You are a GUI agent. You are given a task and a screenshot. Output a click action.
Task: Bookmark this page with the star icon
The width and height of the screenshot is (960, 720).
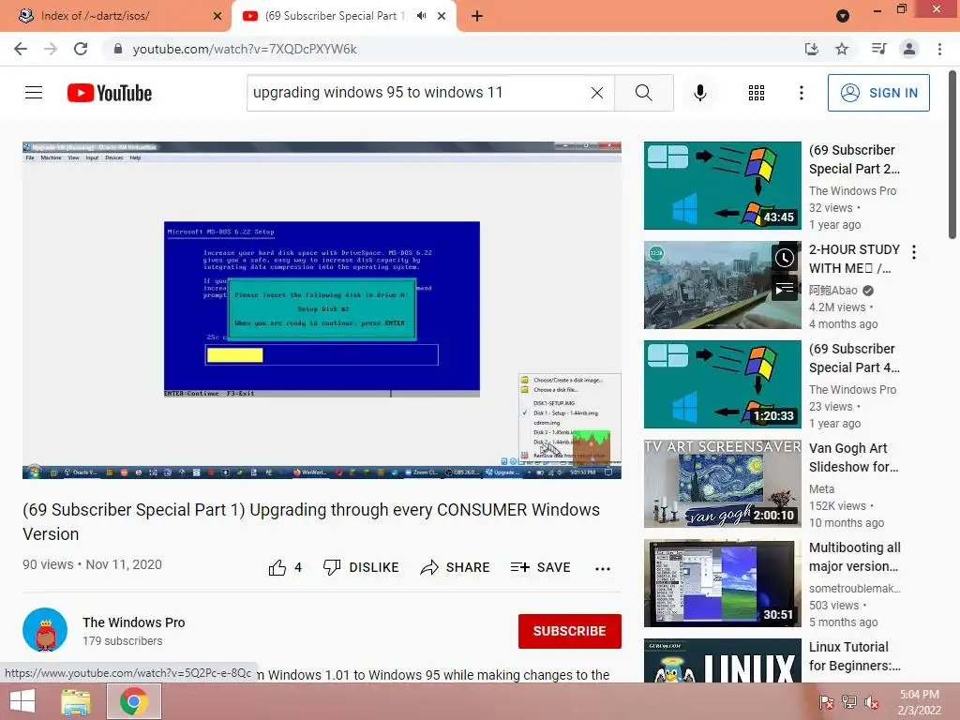[842, 49]
